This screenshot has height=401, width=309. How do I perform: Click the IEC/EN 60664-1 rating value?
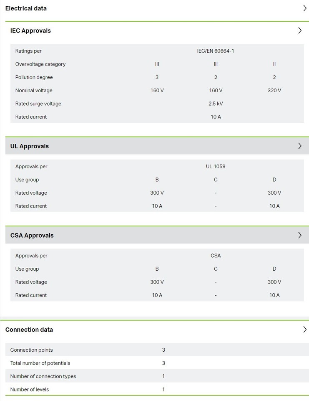coord(216,51)
